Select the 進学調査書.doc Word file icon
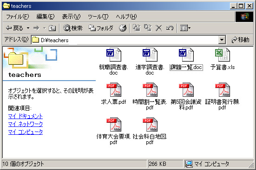Screen dimensions: 256x170 click(x=150, y=55)
